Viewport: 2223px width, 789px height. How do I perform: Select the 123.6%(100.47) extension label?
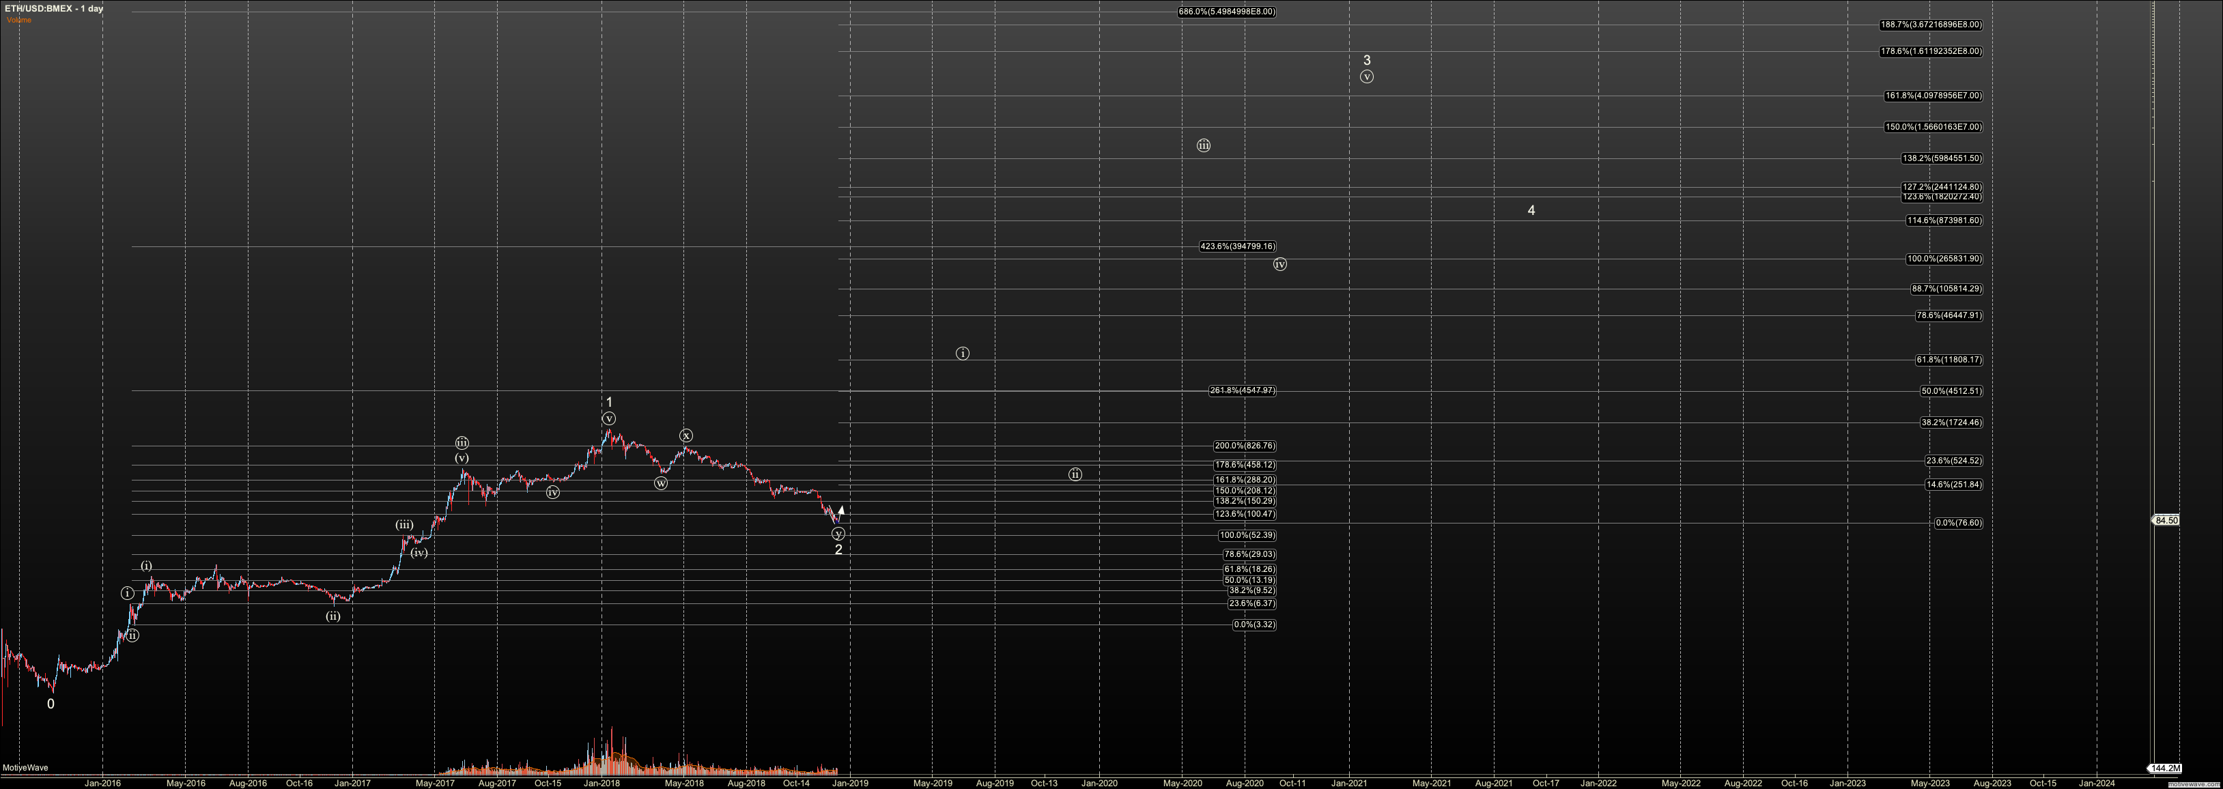pos(1245,514)
